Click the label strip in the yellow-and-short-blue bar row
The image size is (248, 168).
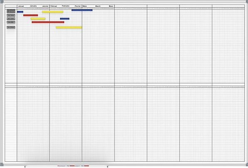[x=11, y=19]
